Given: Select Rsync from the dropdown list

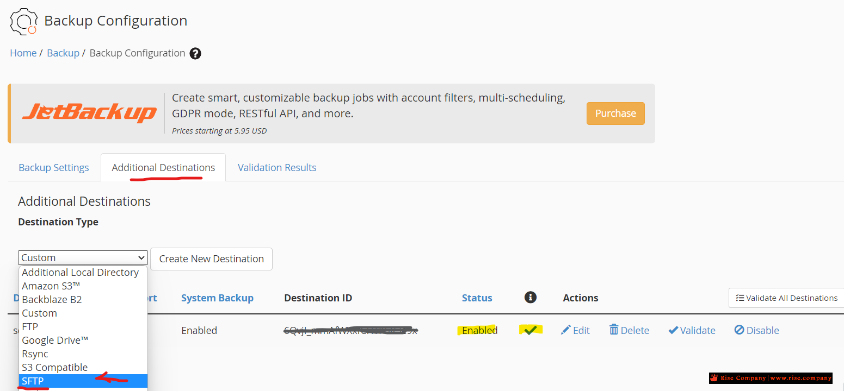Looking at the screenshot, I should point(83,354).
